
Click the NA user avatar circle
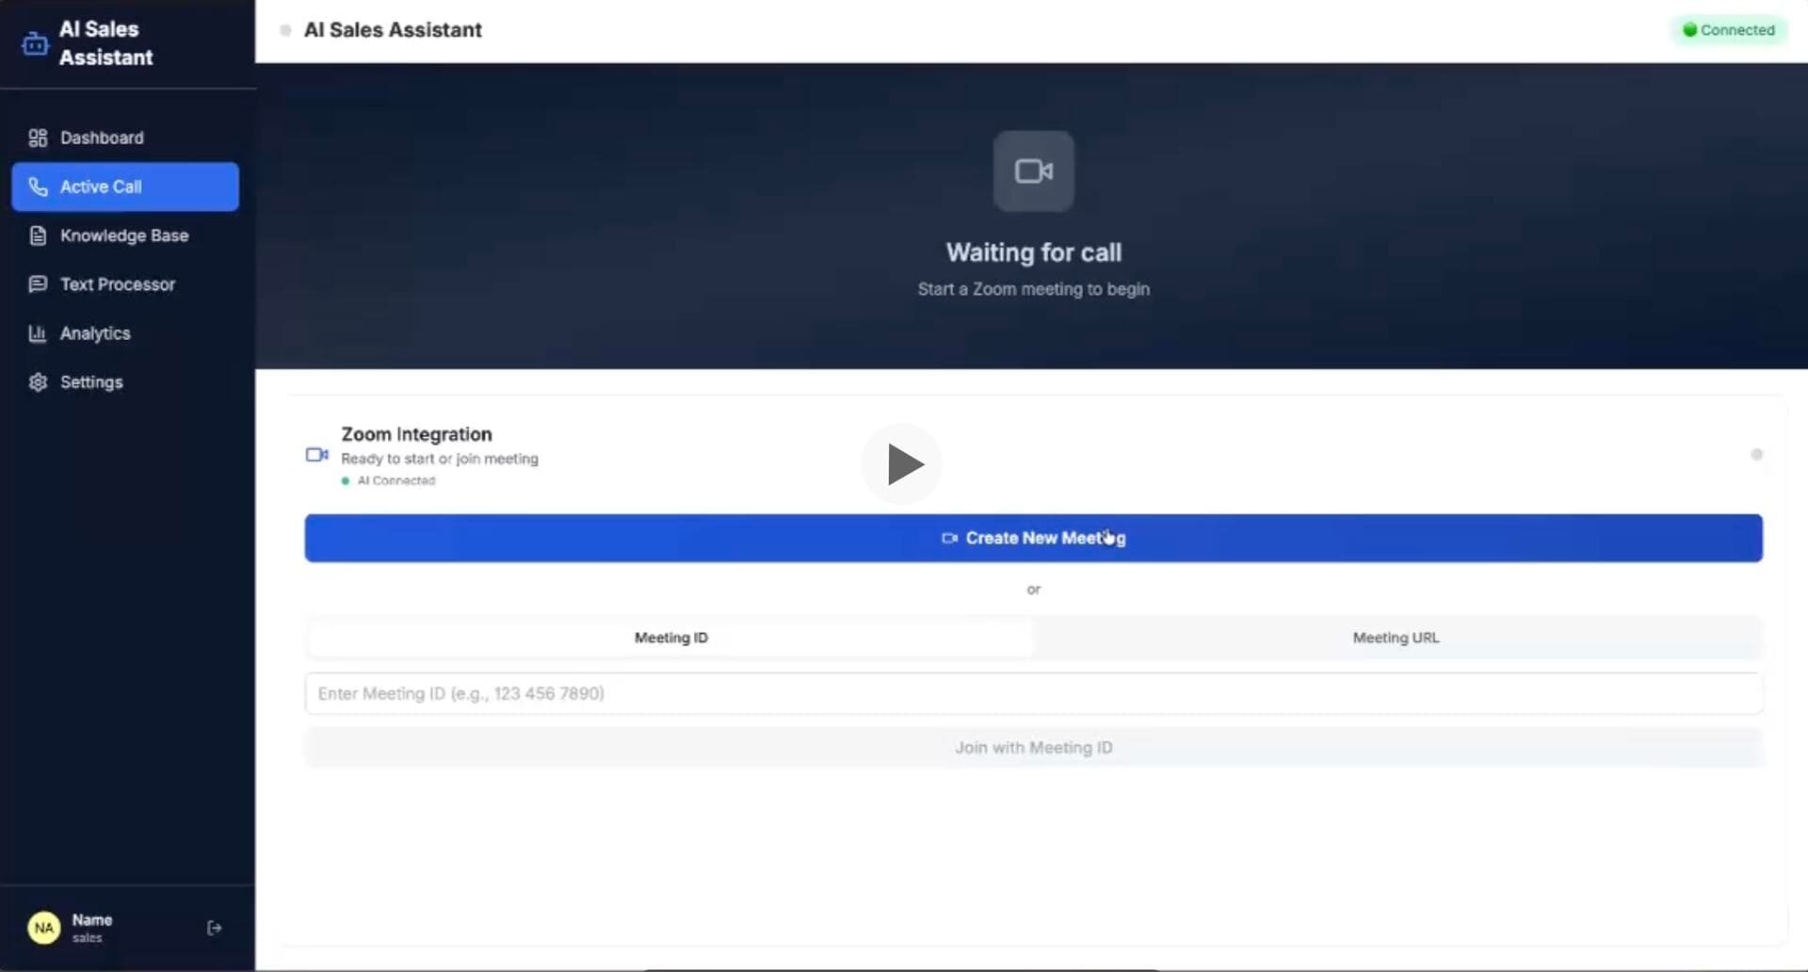pyautogui.click(x=43, y=927)
